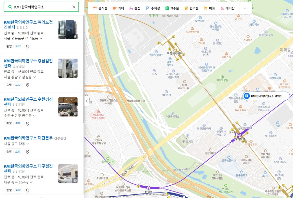Expand address 수원 권선구 권선동
This screenshot has width=293, height=198.
(20, 116)
